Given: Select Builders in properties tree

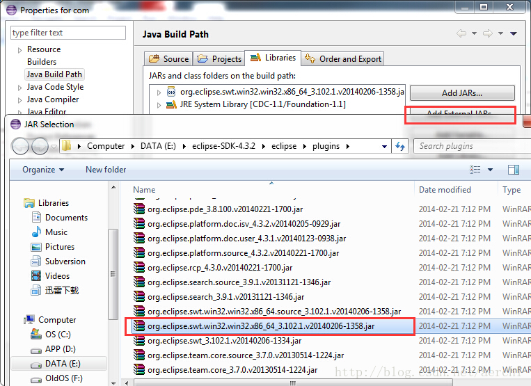Looking at the screenshot, I should click(42, 62).
